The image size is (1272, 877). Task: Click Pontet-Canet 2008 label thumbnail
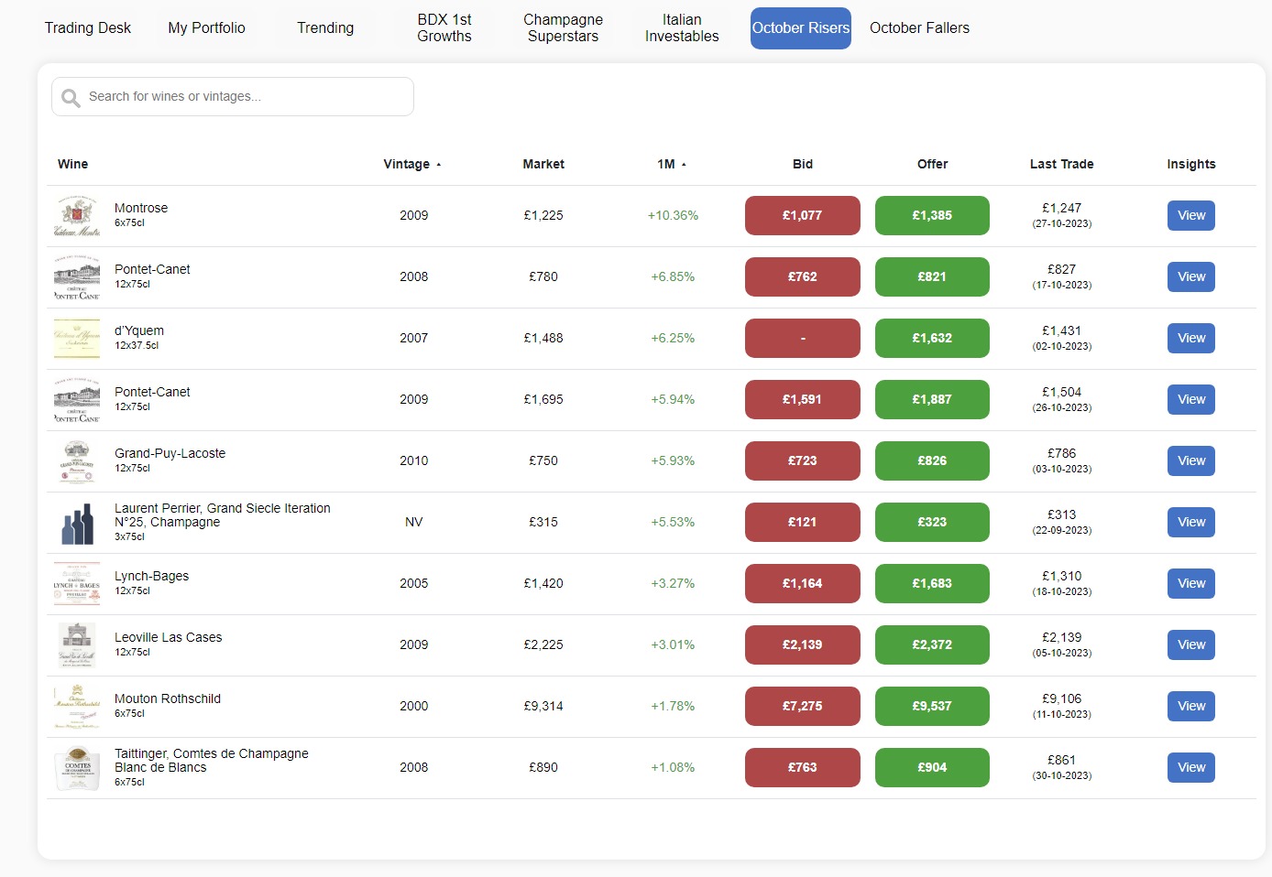tap(77, 277)
